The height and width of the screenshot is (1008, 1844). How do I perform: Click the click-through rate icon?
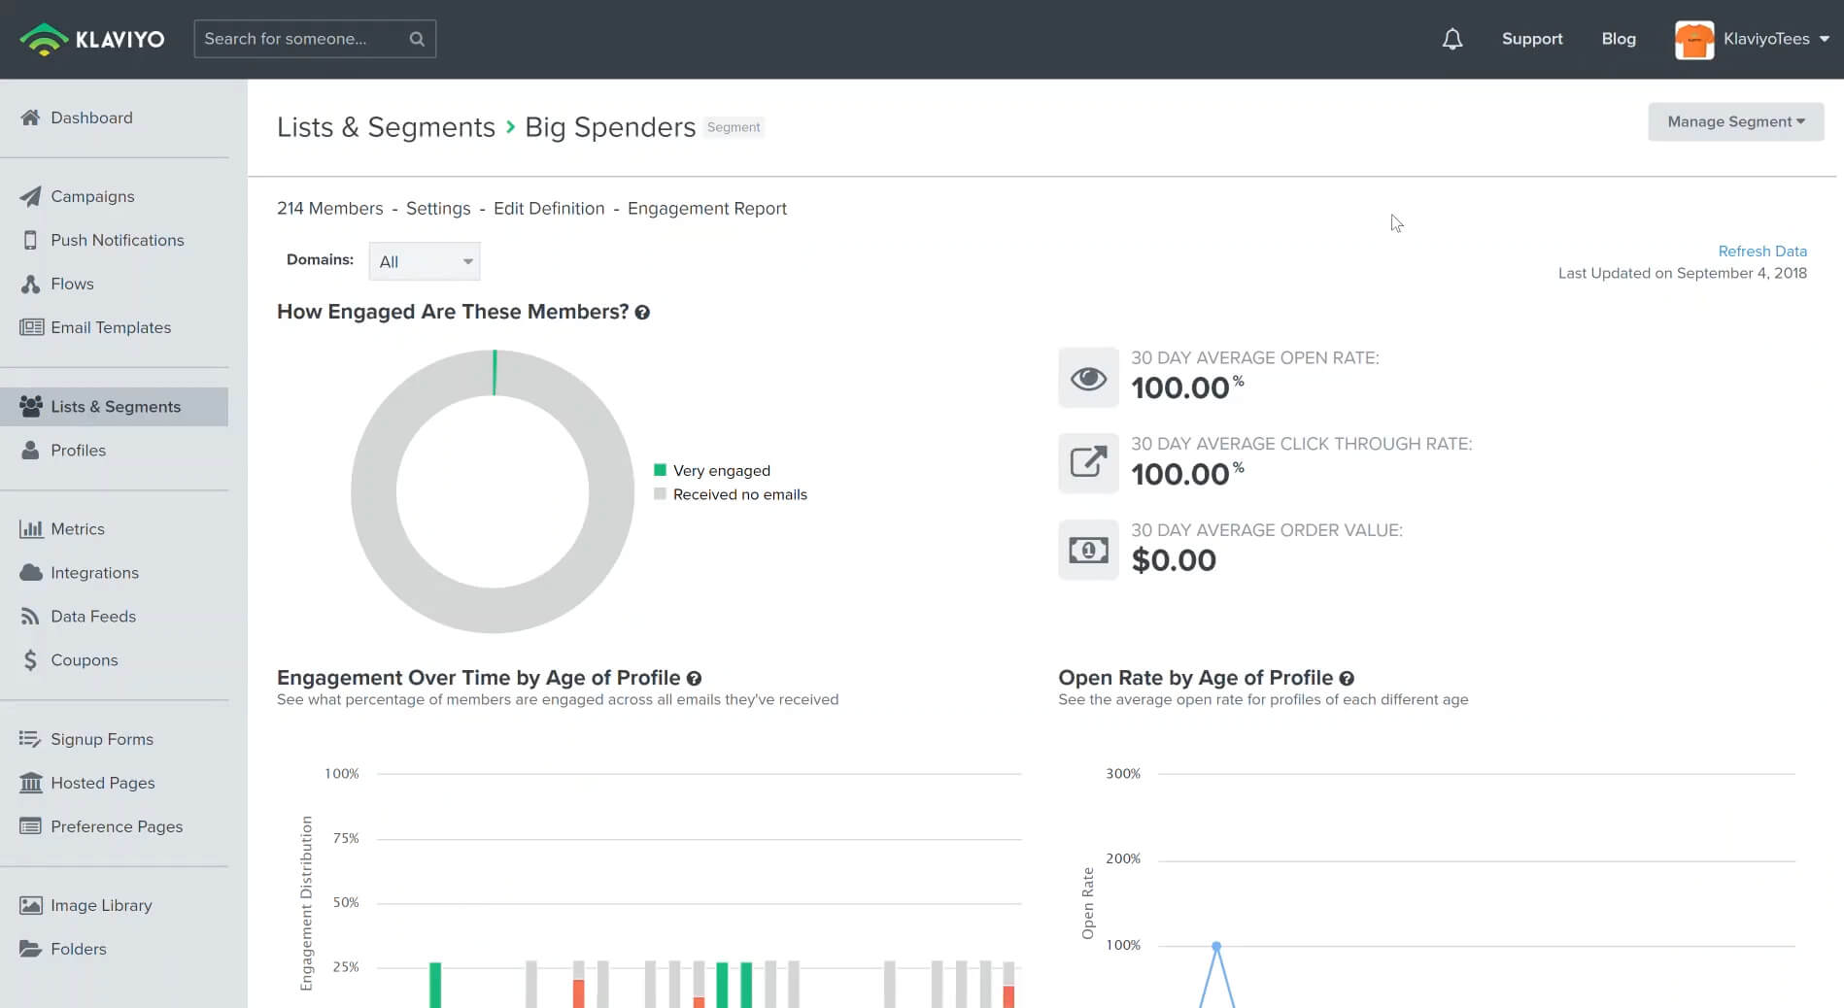click(x=1088, y=463)
